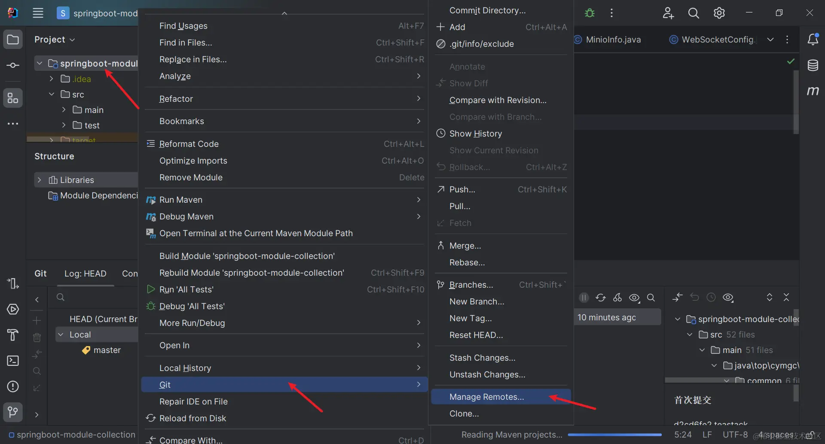Open More tool windows ellipsis
825x444 pixels.
coord(13,124)
